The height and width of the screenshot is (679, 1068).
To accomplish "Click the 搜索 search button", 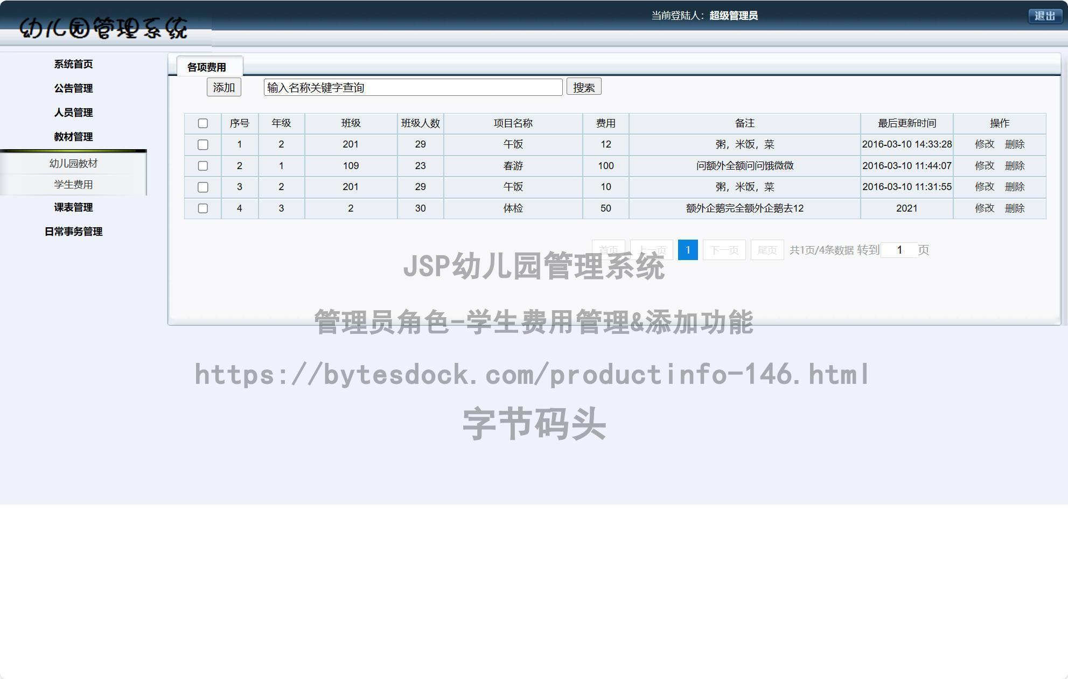I will pos(584,87).
